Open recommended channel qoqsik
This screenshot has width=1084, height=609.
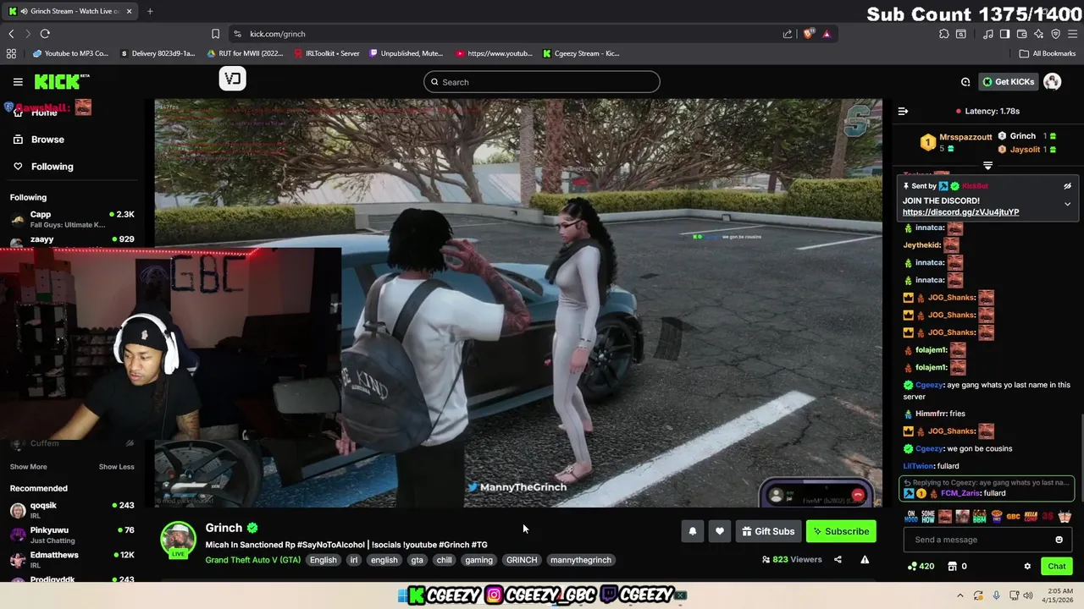click(x=72, y=510)
